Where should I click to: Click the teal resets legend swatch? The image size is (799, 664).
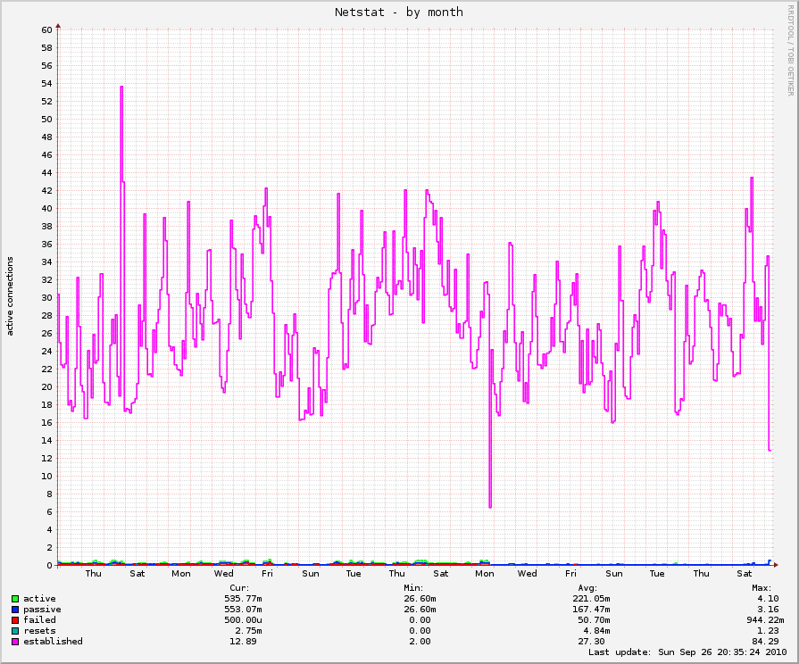coord(15,631)
